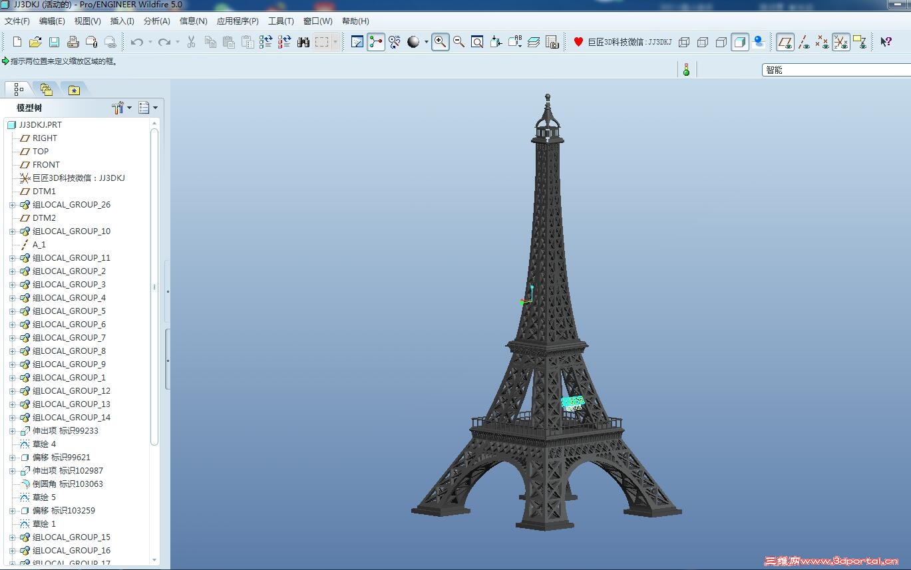Switch to Hidden Line display style
Screen dimensions: 911x570
[703, 42]
